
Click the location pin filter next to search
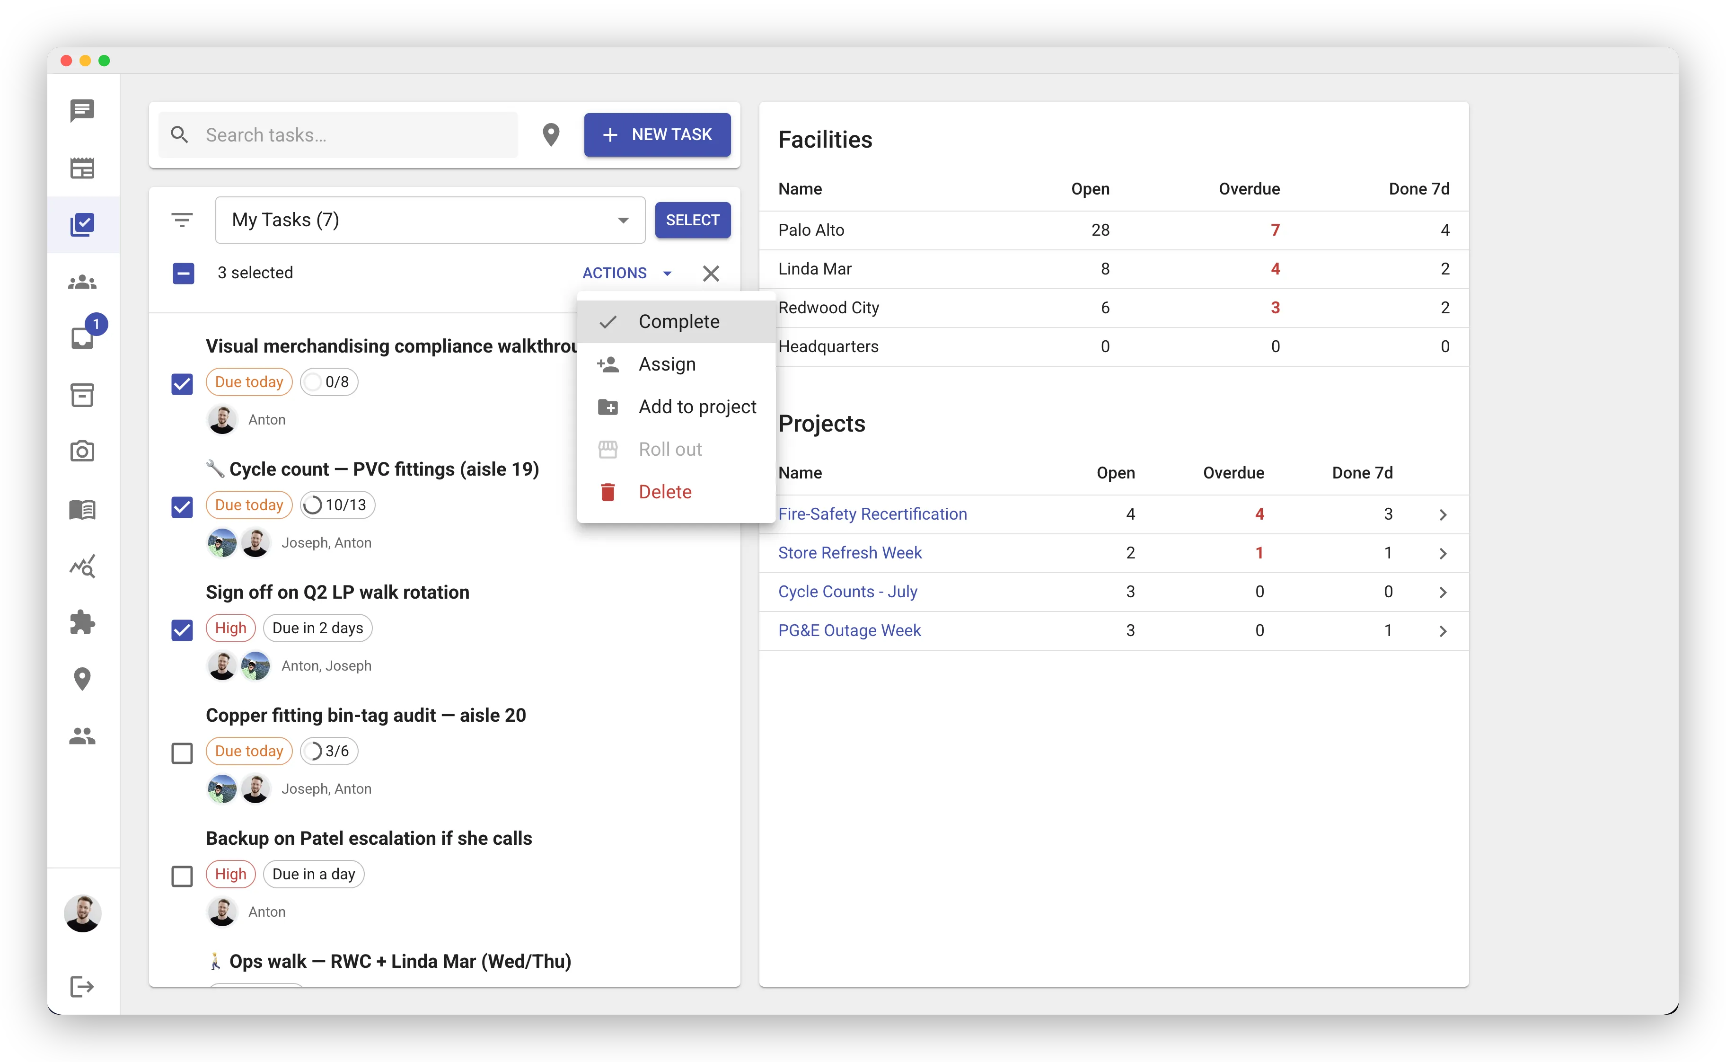pyautogui.click(x=551, y=135)
